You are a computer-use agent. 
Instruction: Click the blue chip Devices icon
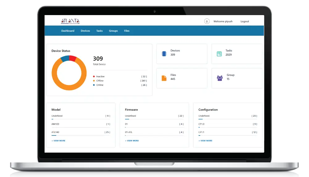click(x=164, y=54)
